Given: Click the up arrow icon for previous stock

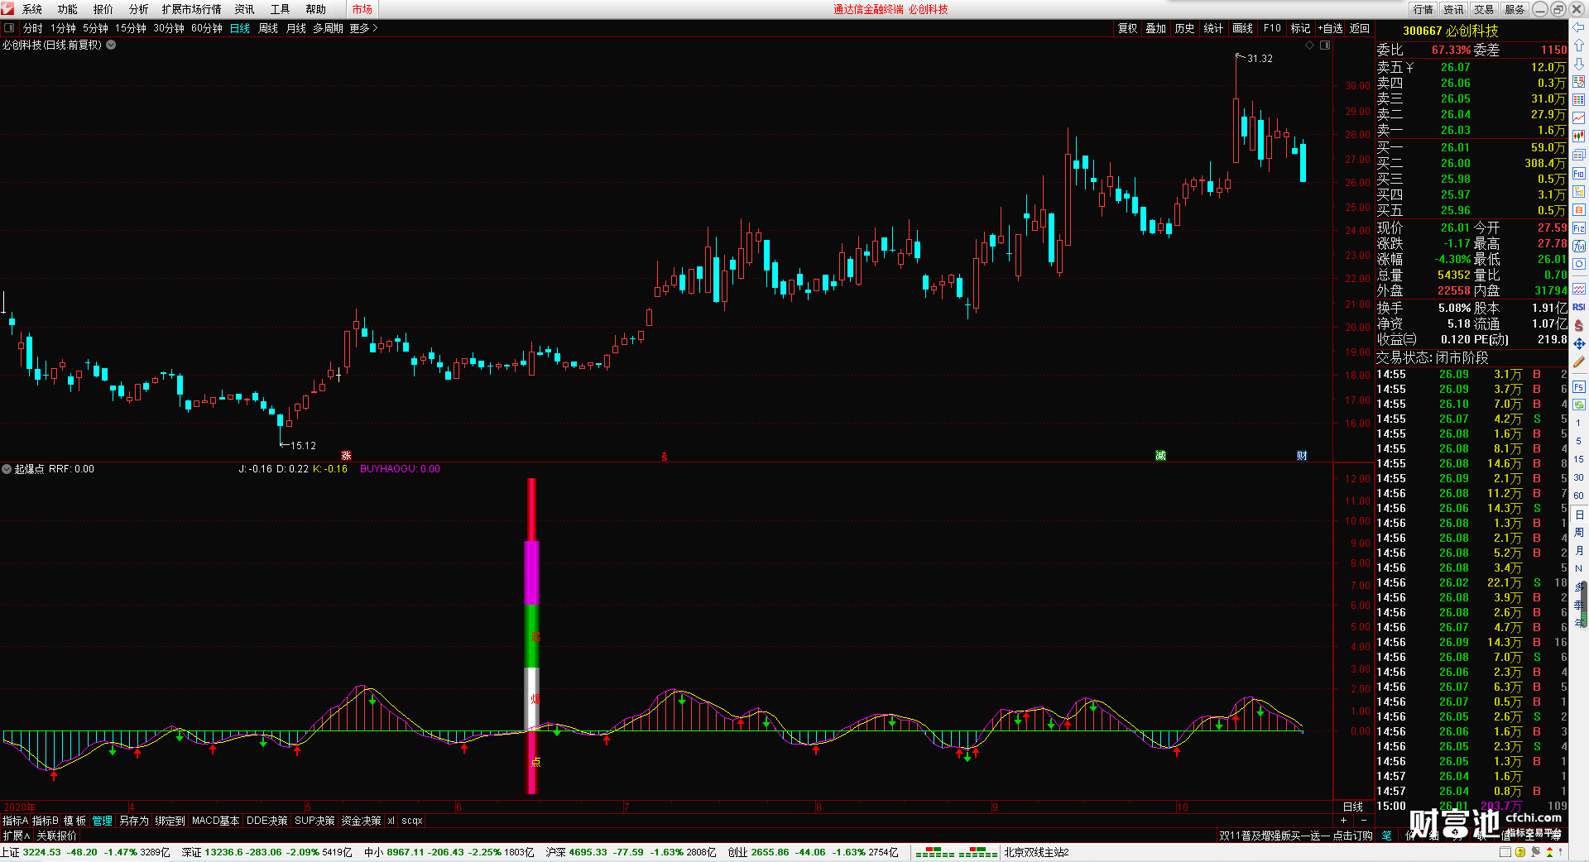Looking at the screenshot, I should (x=1579, y=45).
